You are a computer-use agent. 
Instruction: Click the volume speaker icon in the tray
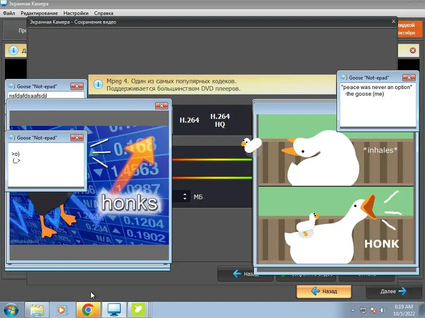pyautogui.click(x=383, y=310)
